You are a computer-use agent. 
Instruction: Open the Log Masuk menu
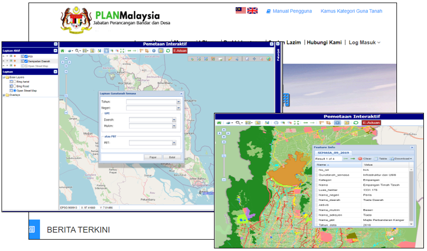pyautogui.click(x=364, y=42)
